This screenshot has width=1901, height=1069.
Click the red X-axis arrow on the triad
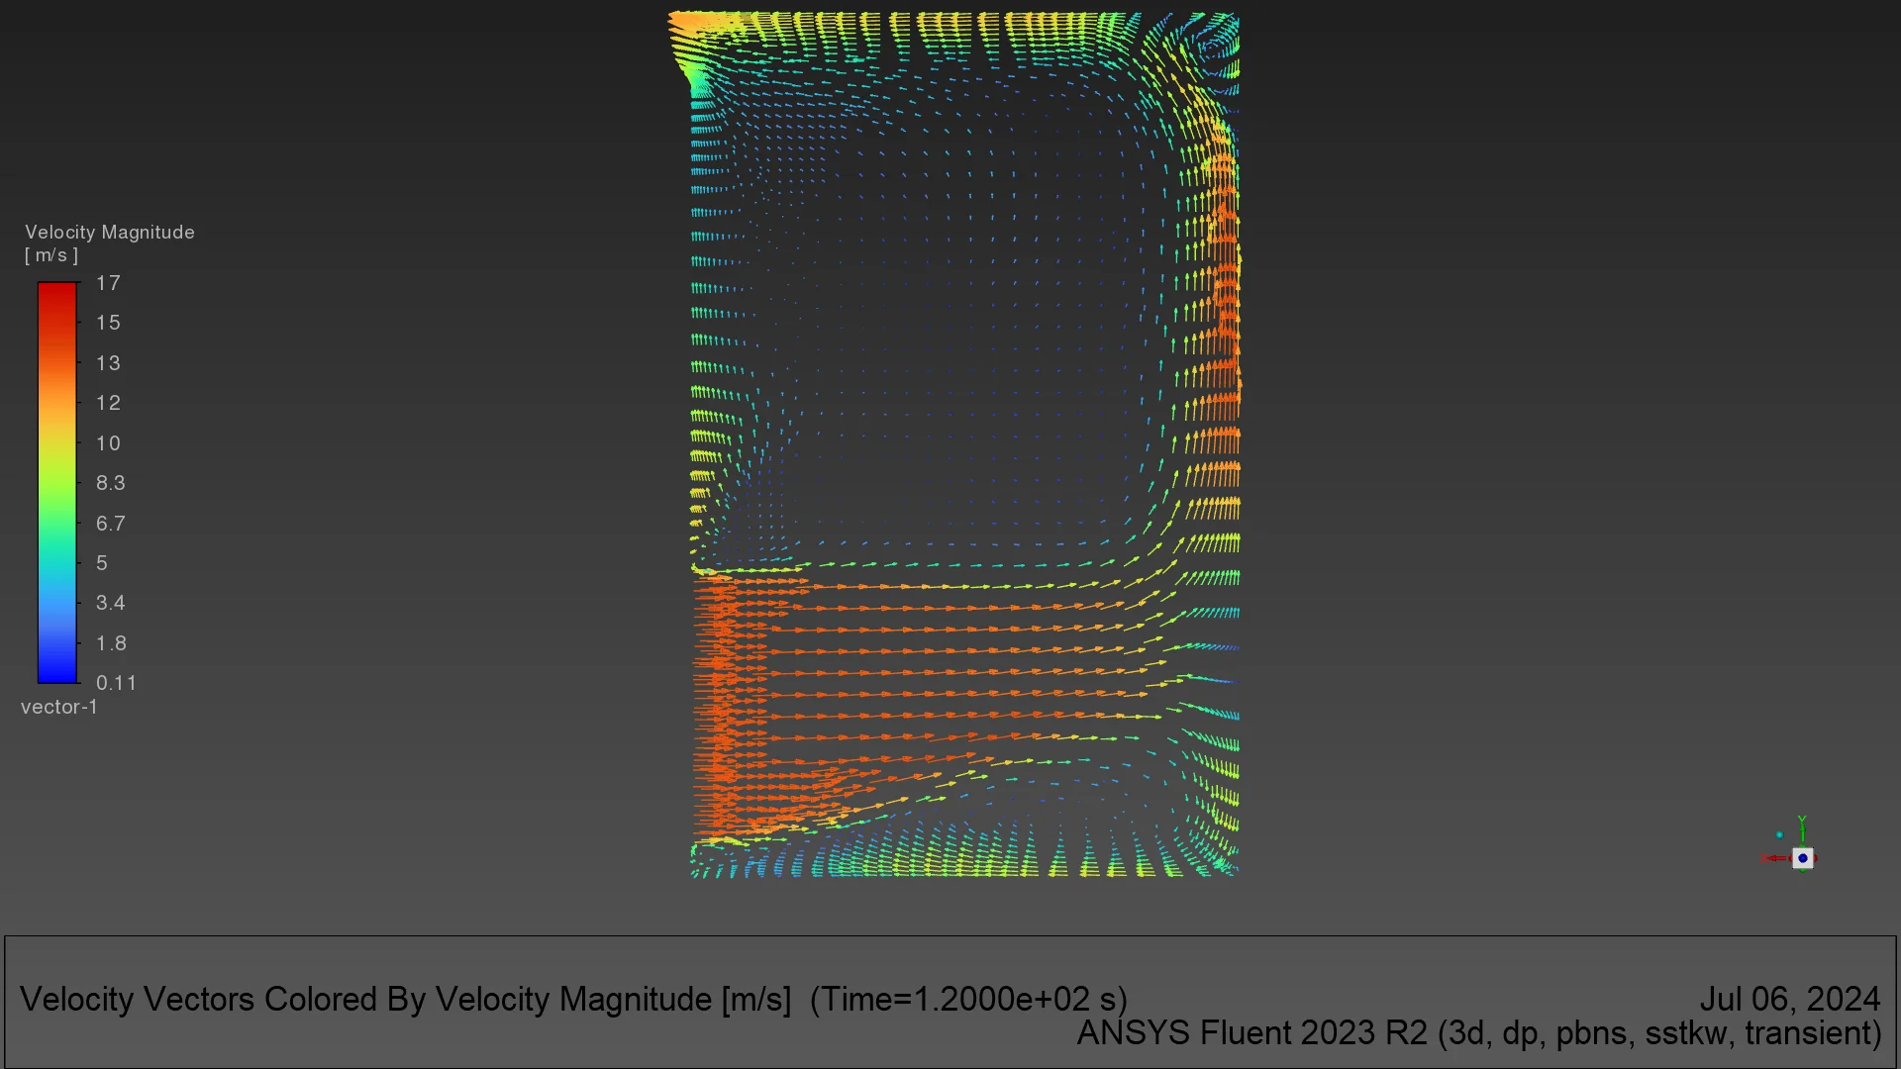pos(1775,857)
